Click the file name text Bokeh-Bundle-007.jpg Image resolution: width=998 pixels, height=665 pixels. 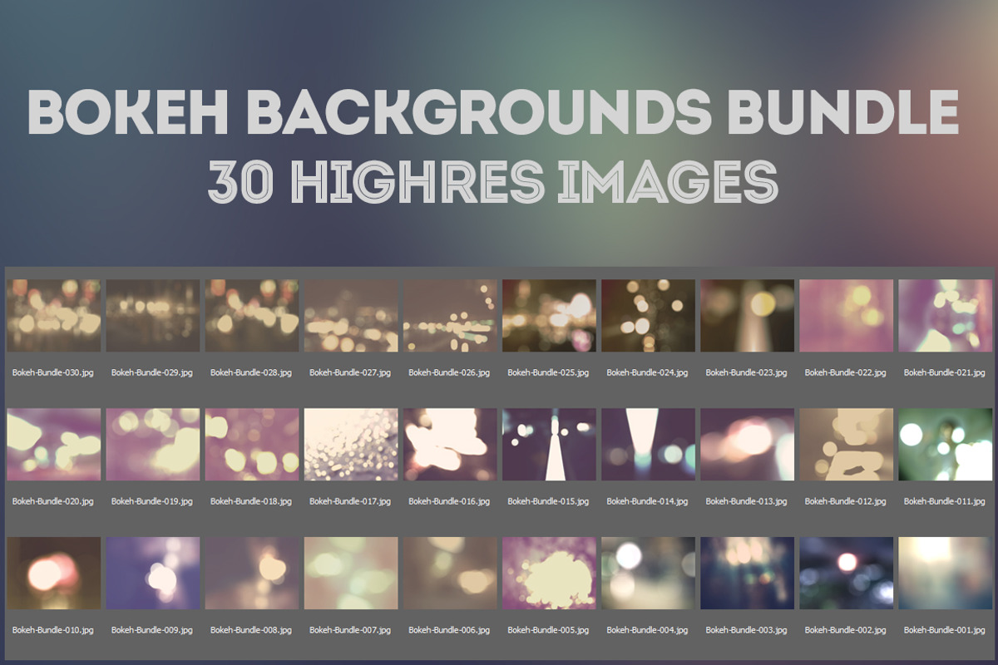(350, 631)
